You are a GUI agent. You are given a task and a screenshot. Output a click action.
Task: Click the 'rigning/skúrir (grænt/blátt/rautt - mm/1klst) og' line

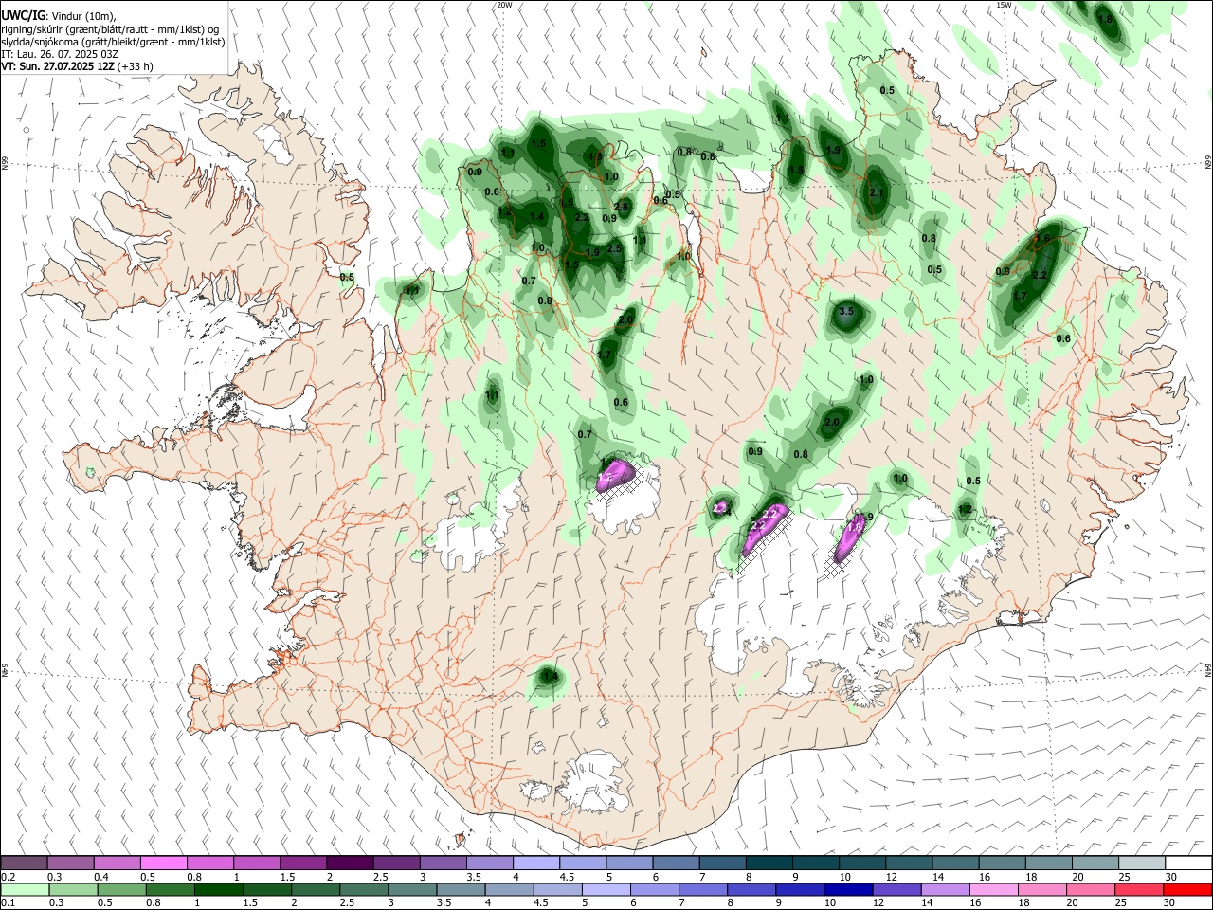tap(111, 29)
